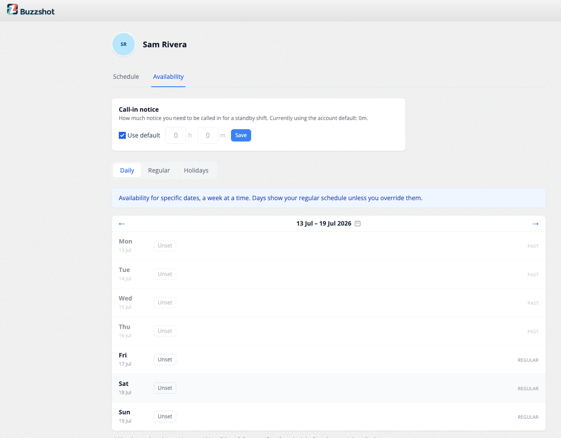This screenshot has width=561, height=438.
Task: Click the Call-in notice heading
Action: pos(138,109)
